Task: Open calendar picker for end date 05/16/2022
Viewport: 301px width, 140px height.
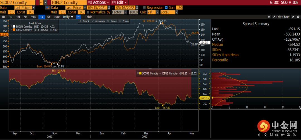Action: point(137,8)
